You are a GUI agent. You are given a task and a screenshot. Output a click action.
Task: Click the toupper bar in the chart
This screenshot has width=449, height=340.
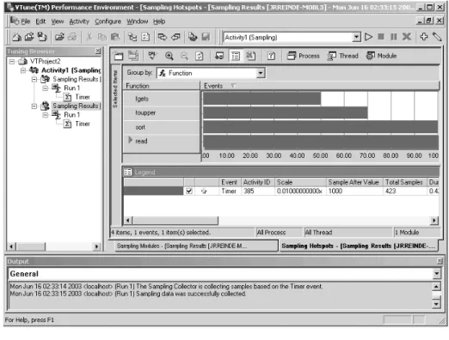[x=286, y=112]
